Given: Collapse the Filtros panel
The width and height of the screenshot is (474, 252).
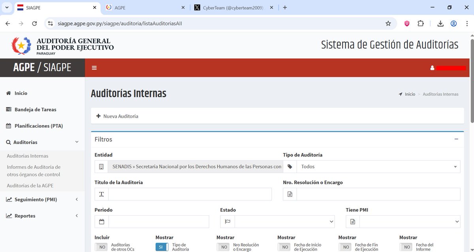Looking at the screenshot, I should (x=456, y=139).
